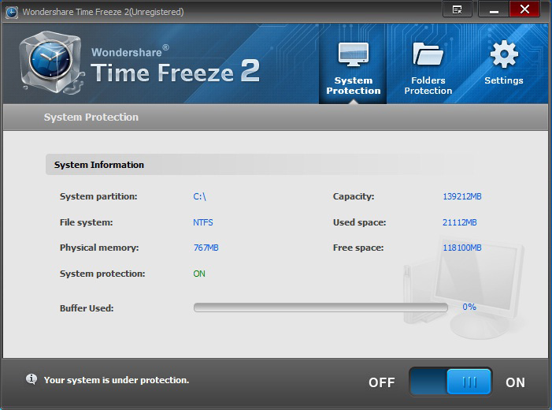This screenshot has width=552, height=410.
Task: Close the Time Freeze window
Action: tap(524, 9)
